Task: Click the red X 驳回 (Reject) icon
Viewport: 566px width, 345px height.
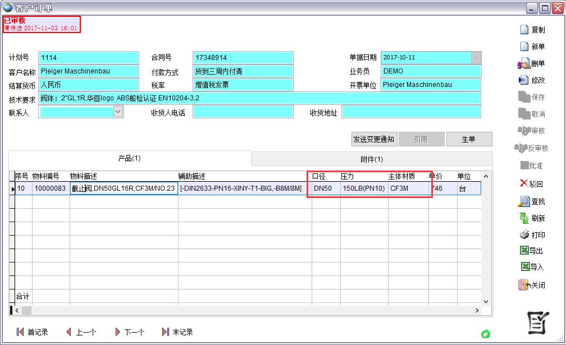Action: pyautogui.click(x=524, y=183)
